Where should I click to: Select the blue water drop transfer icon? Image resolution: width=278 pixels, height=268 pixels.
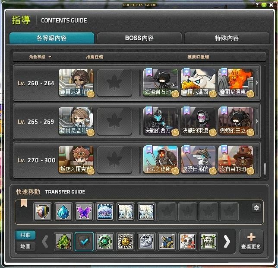pyautogui.click(x=63, y=212)
